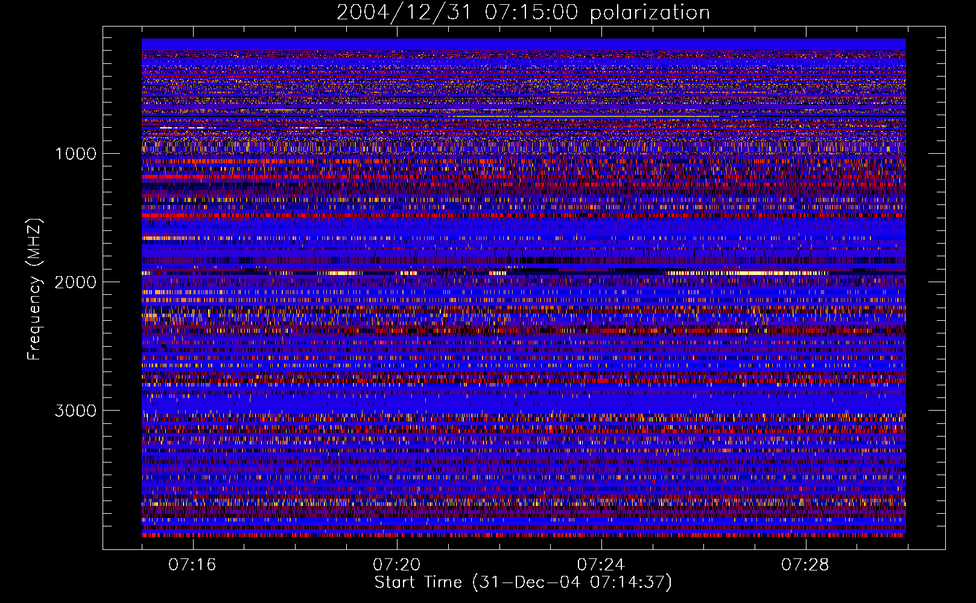Click the 'Frequency (MHZ)' axis label
Image resolution: width=976 pixels, height=603 pixels.
click(x=34, y=289)
